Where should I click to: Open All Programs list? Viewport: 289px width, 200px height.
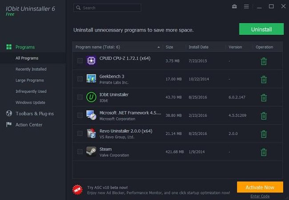point(27,58)
